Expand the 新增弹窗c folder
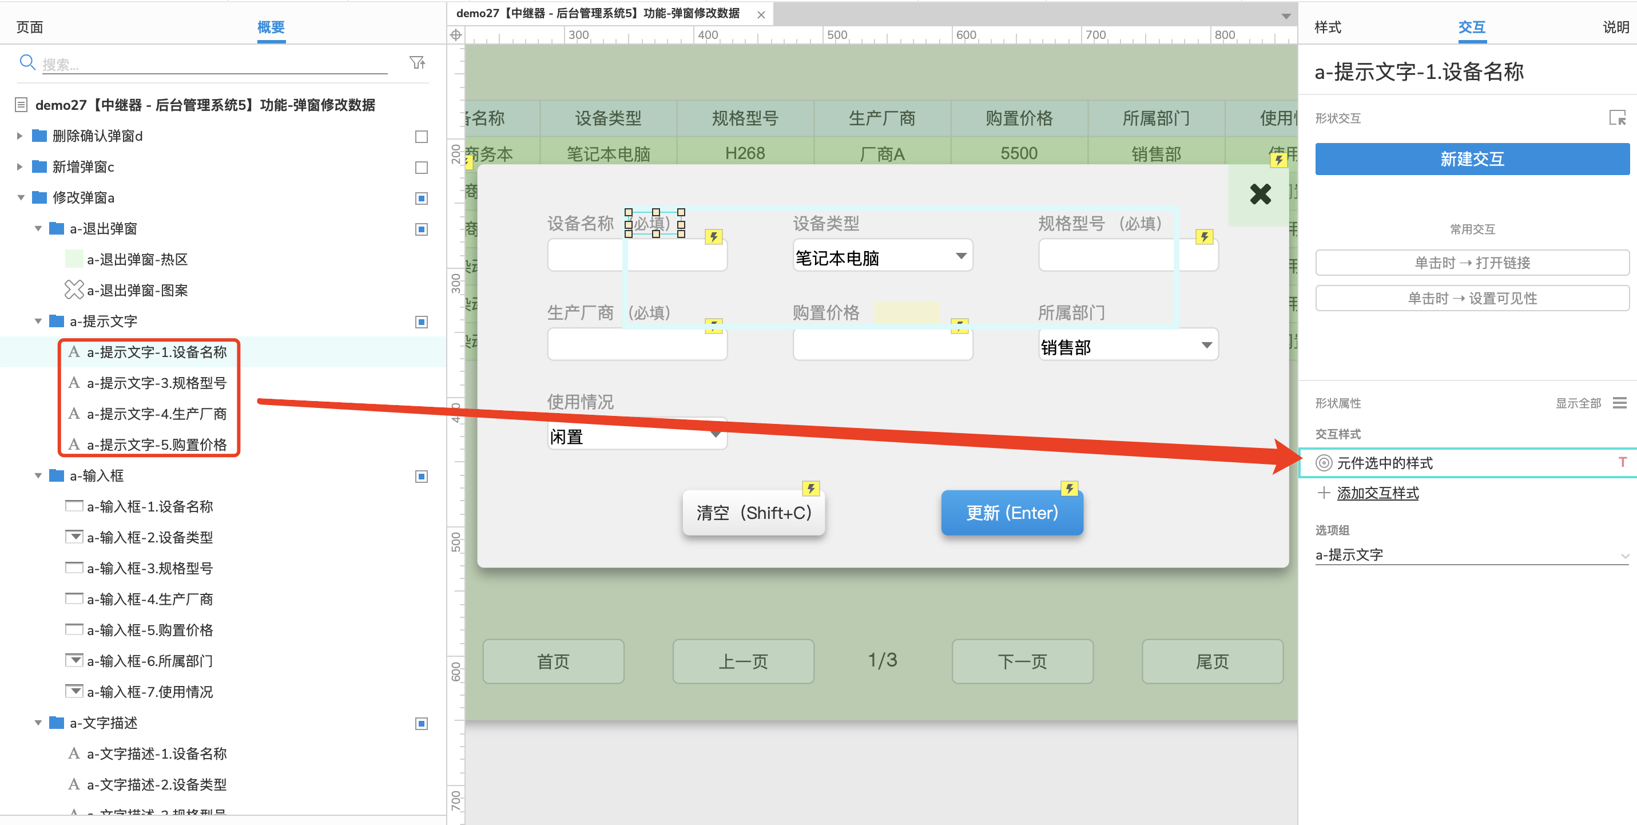This screenshot has height=825, width=1637. pos(19,166)
